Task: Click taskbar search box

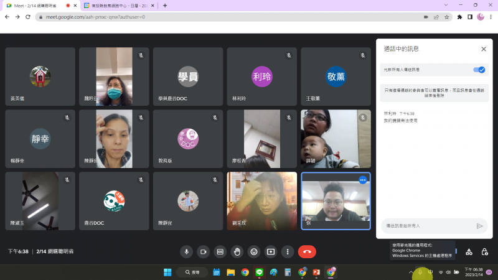Action: [x=192, y=272]
